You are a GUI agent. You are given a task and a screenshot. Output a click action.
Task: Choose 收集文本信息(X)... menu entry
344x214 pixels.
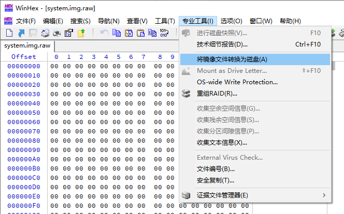coord(255,143)
